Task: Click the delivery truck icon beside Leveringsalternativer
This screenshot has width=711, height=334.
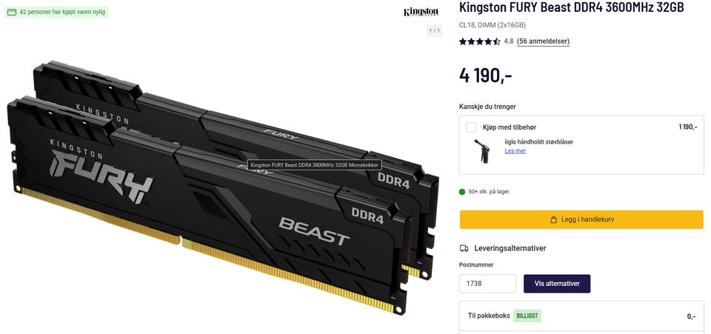Action: point(464,248)
